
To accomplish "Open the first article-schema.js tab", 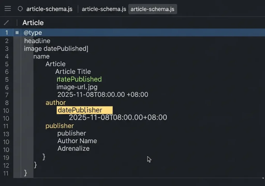I will [x=49, y=9].
